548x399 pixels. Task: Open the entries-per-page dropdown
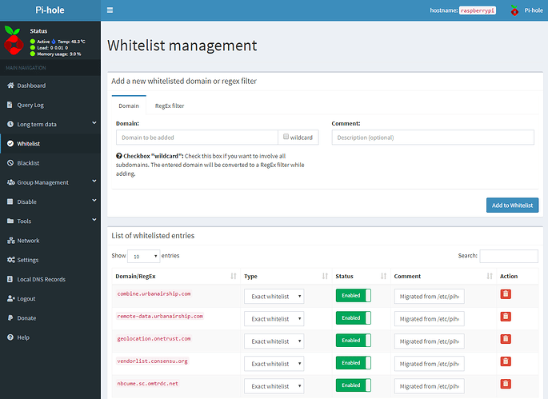144,257
